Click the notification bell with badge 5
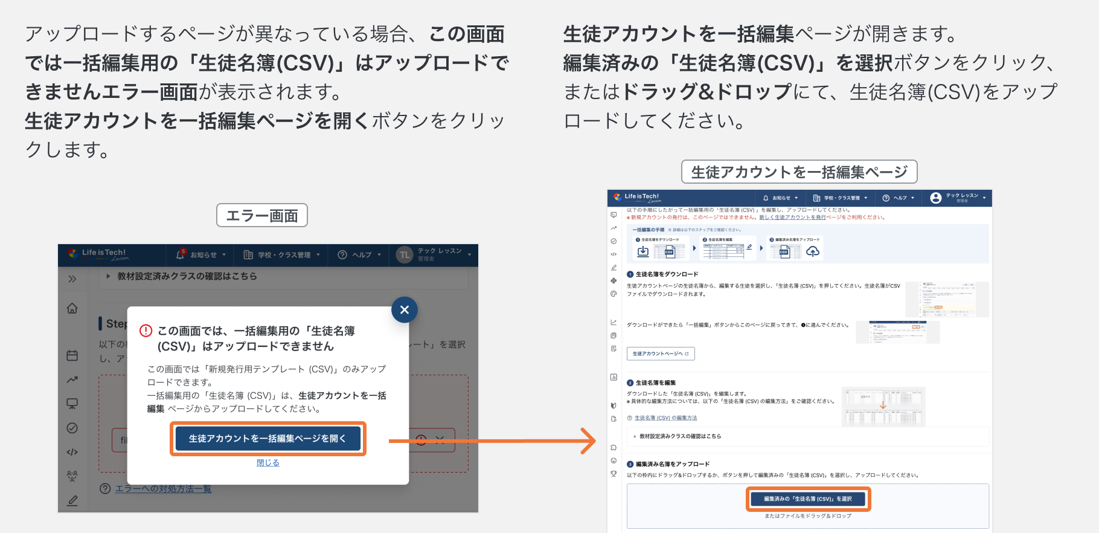 [x=181, y=254]
